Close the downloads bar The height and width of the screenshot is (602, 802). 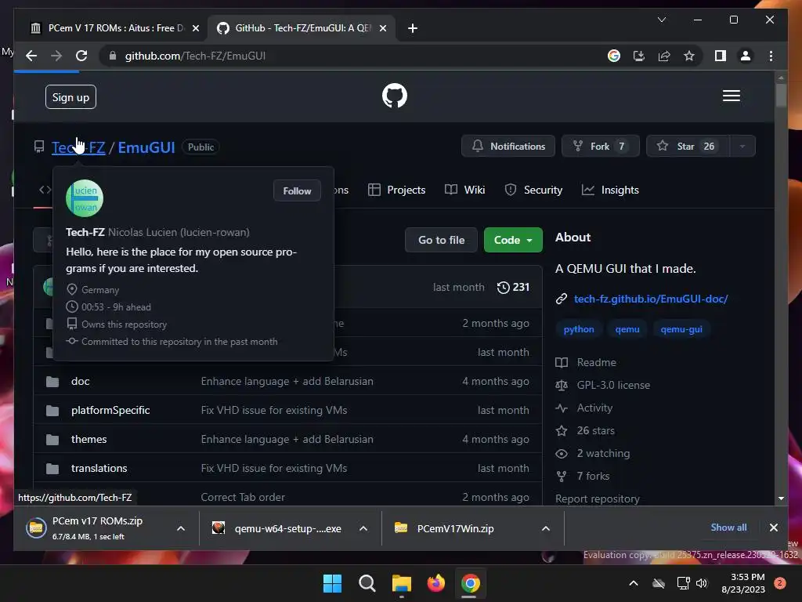click(773, 528)
